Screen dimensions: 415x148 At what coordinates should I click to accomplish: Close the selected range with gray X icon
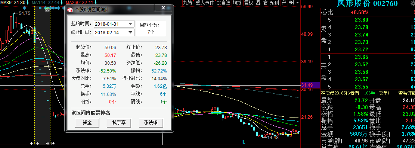point(47,10)
